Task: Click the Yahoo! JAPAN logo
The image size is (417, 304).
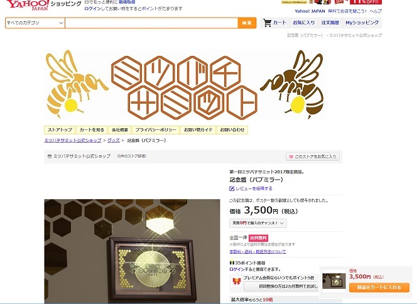Action: click(28, 5)
